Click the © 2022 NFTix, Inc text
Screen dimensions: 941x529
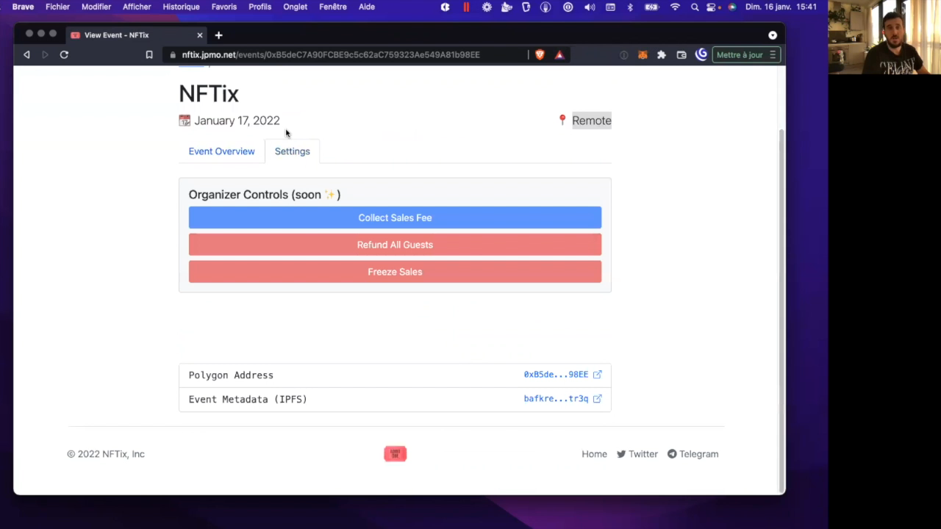click(x=106, y=454)
